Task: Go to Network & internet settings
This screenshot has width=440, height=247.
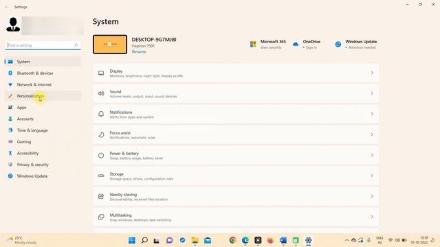Action: (43, 84)
